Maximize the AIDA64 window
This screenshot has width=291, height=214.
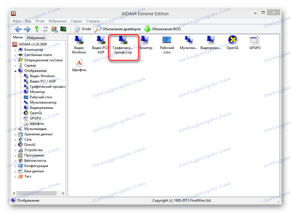263,13
